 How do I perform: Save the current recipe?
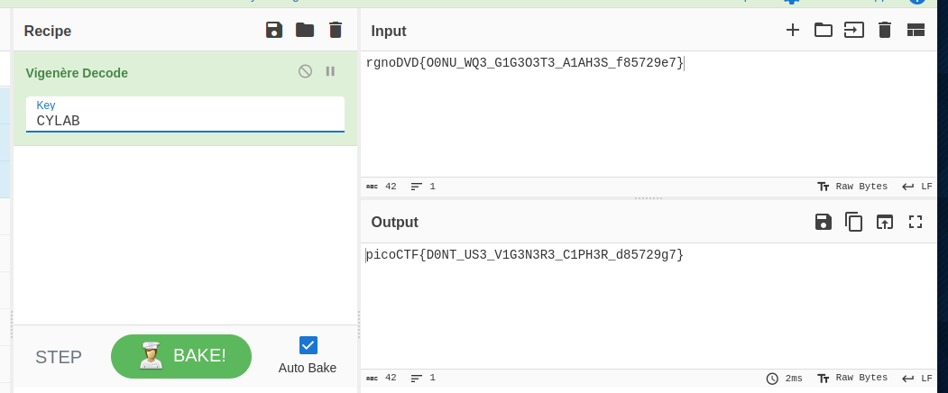click(274, 31)
